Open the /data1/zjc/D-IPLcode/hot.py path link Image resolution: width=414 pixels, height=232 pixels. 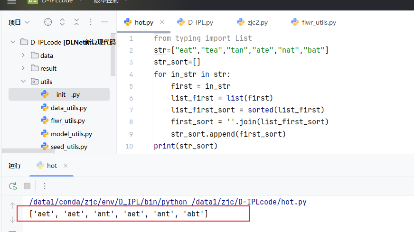pyautogui.click(x=249, y=202)
